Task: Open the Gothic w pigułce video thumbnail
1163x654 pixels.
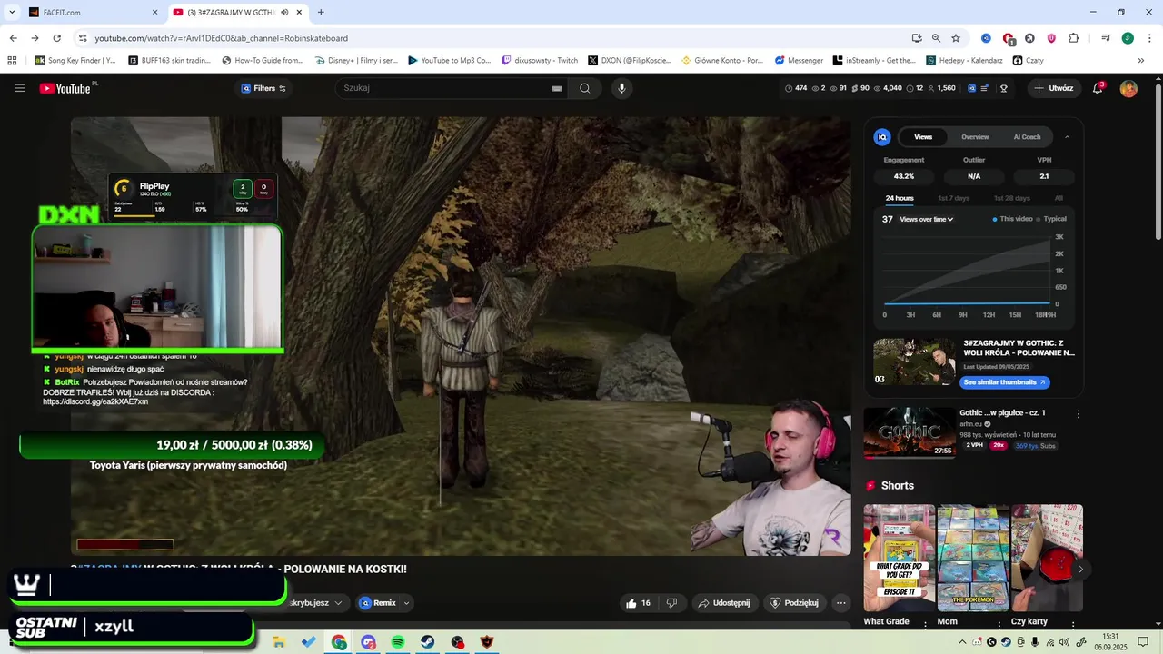Action: (909, 432)
